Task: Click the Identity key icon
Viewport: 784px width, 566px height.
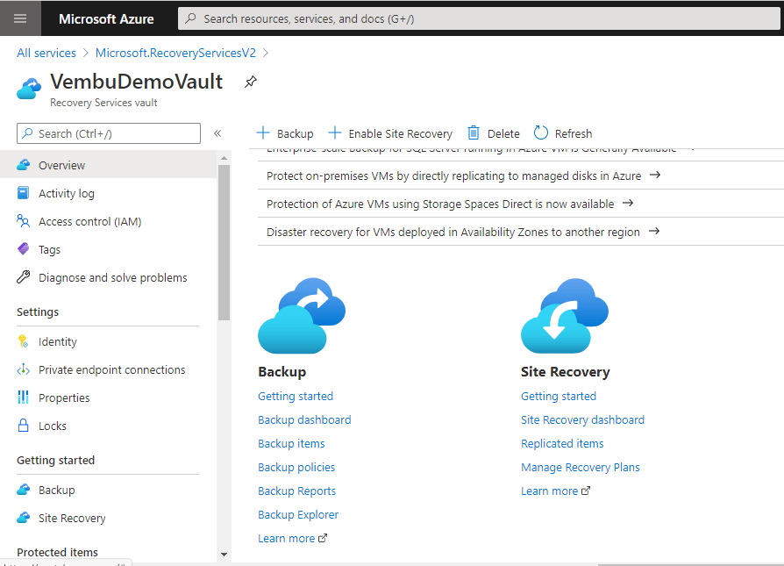Action: tap(23, 341)
